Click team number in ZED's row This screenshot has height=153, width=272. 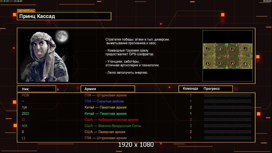pos(191,113)
